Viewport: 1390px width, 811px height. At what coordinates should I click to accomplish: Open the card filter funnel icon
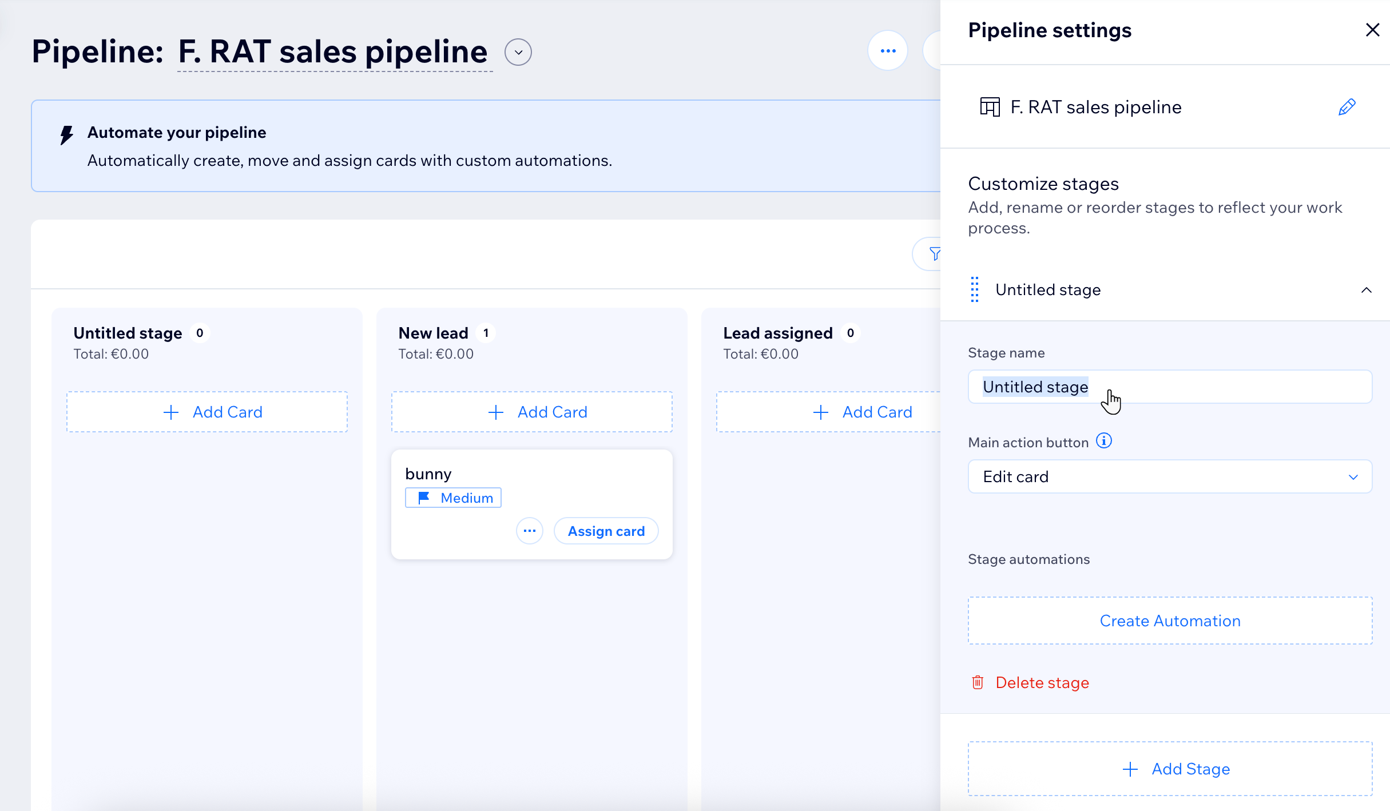(x=935, y=253)
